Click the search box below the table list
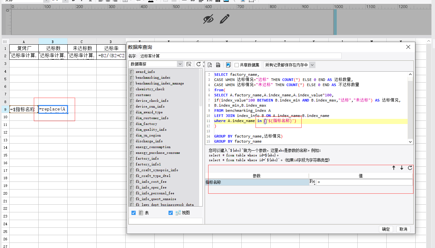The width and height of the screenshot is (435, 248). pos(166,221)
